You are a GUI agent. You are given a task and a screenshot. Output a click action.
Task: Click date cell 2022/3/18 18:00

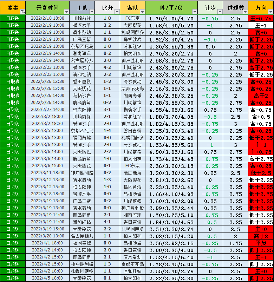pos(47,194)
